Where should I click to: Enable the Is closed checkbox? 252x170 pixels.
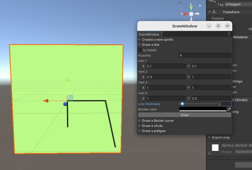tap(140, 50)
